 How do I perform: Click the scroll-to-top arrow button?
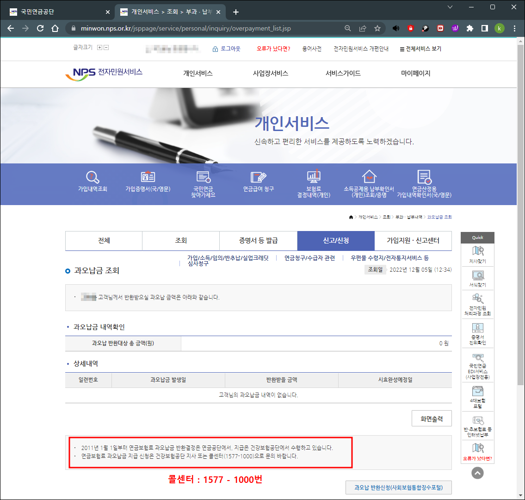[476, 473]
